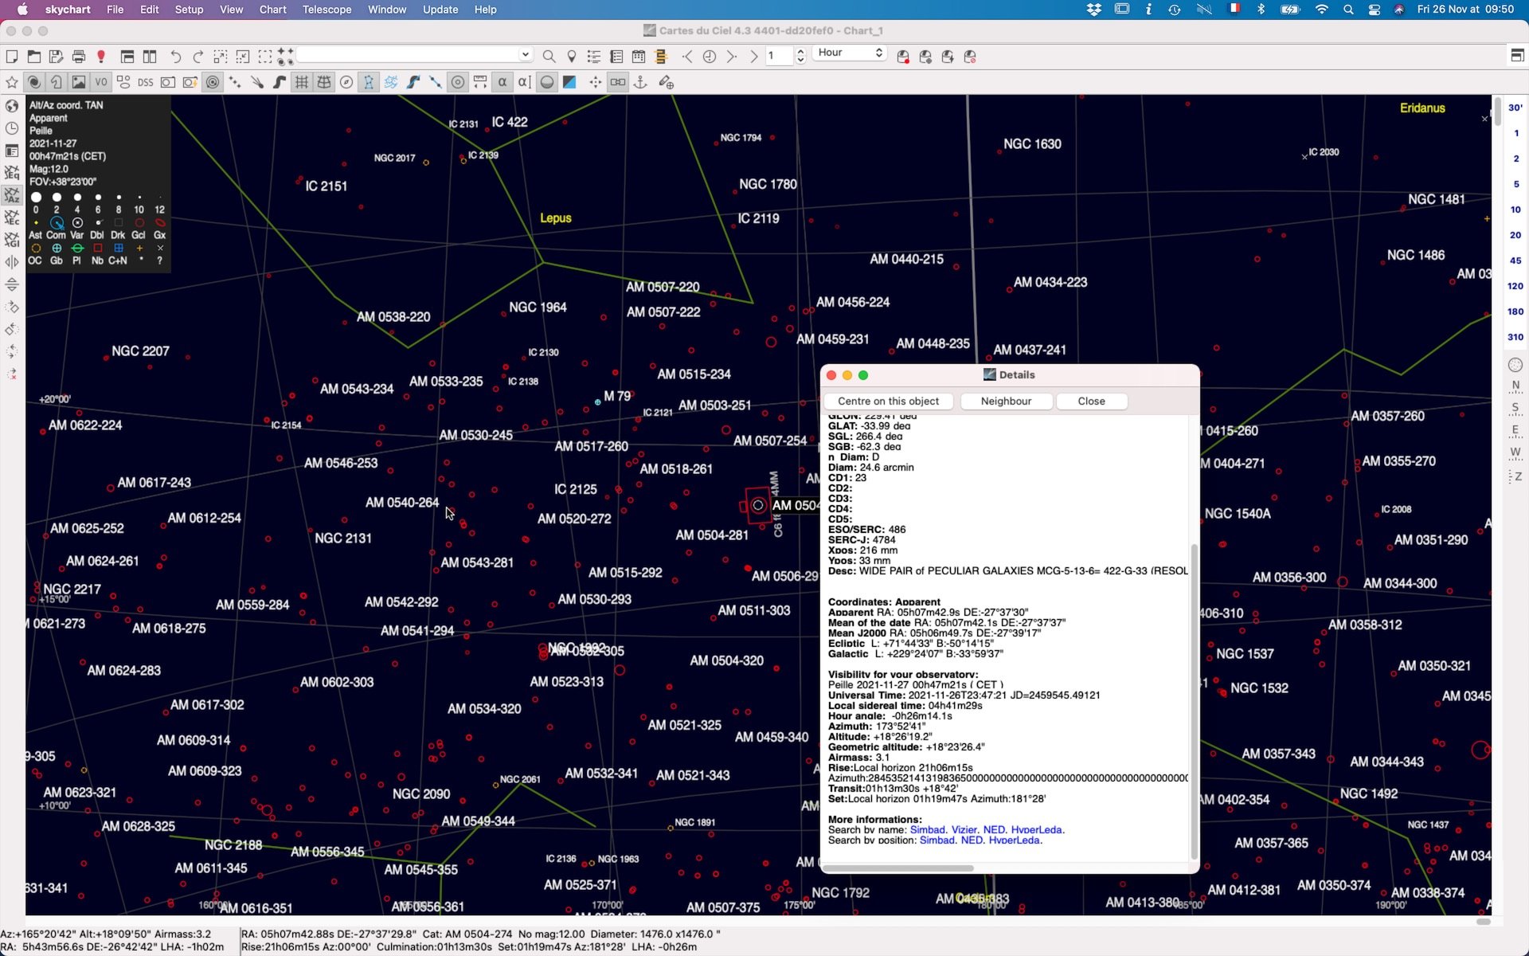Flip chart vertically in left sidebar
Screen dimensions: 1529x956
click(12, 284)
